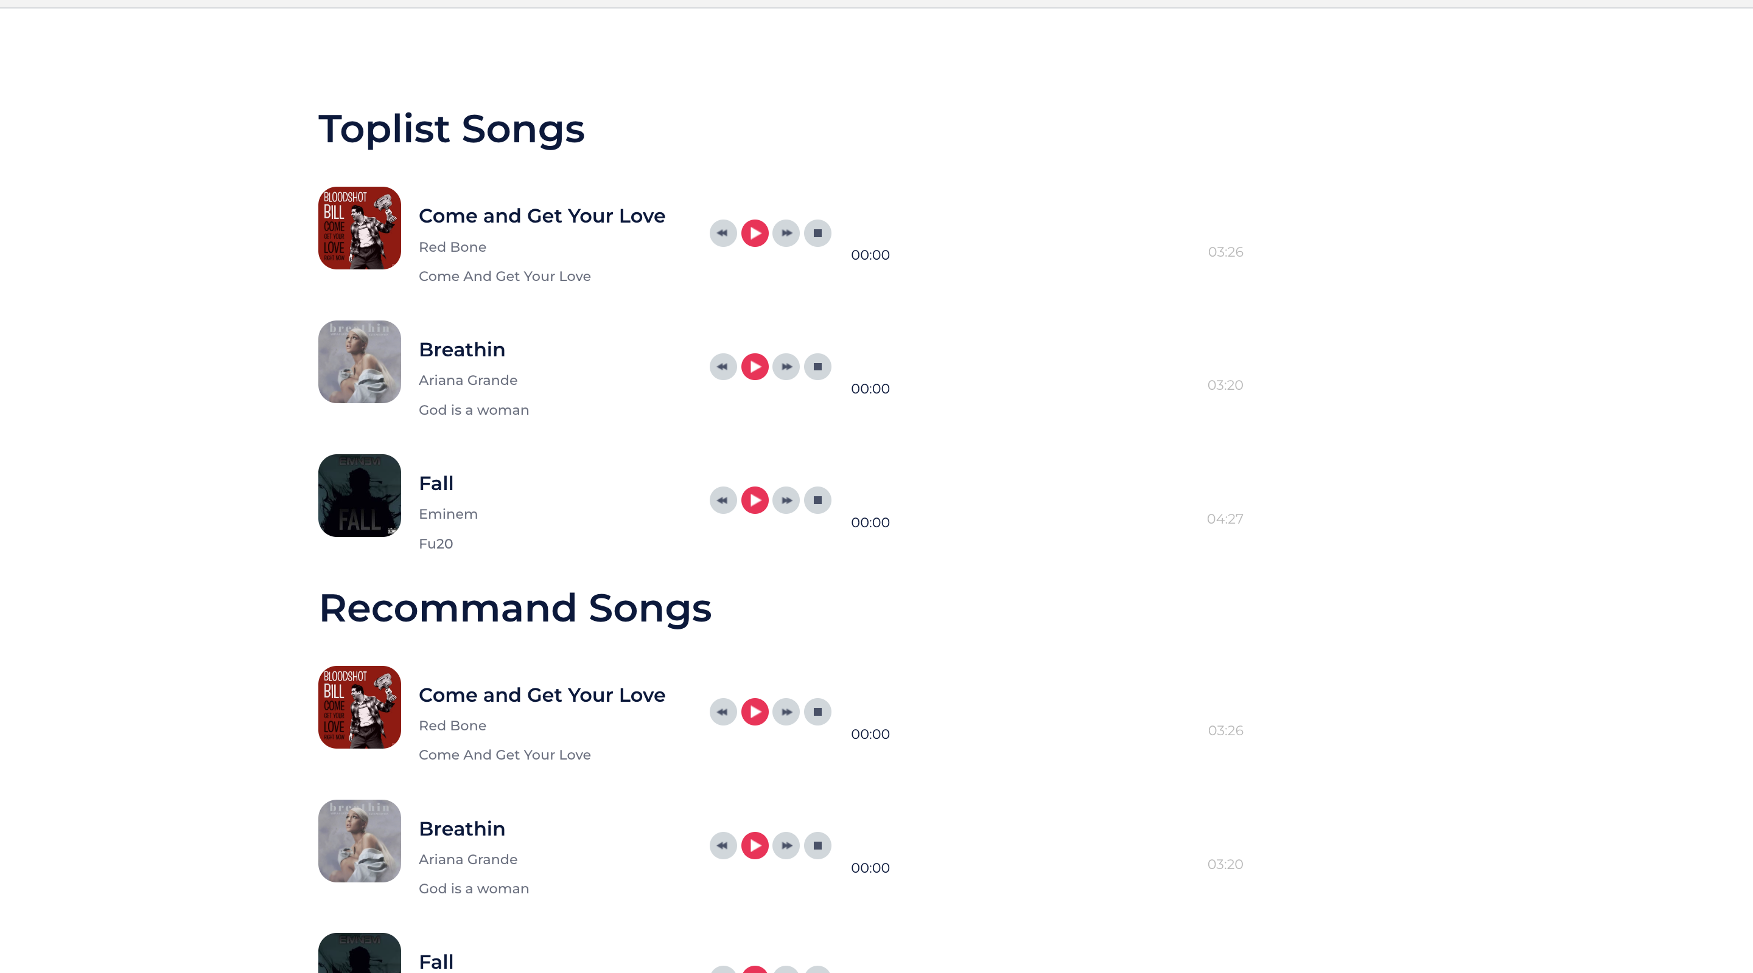Play Breathin in Recommand Songs
Viewport: 1753px width, 973px height.
pyautogui.click(x=755, y=846)
